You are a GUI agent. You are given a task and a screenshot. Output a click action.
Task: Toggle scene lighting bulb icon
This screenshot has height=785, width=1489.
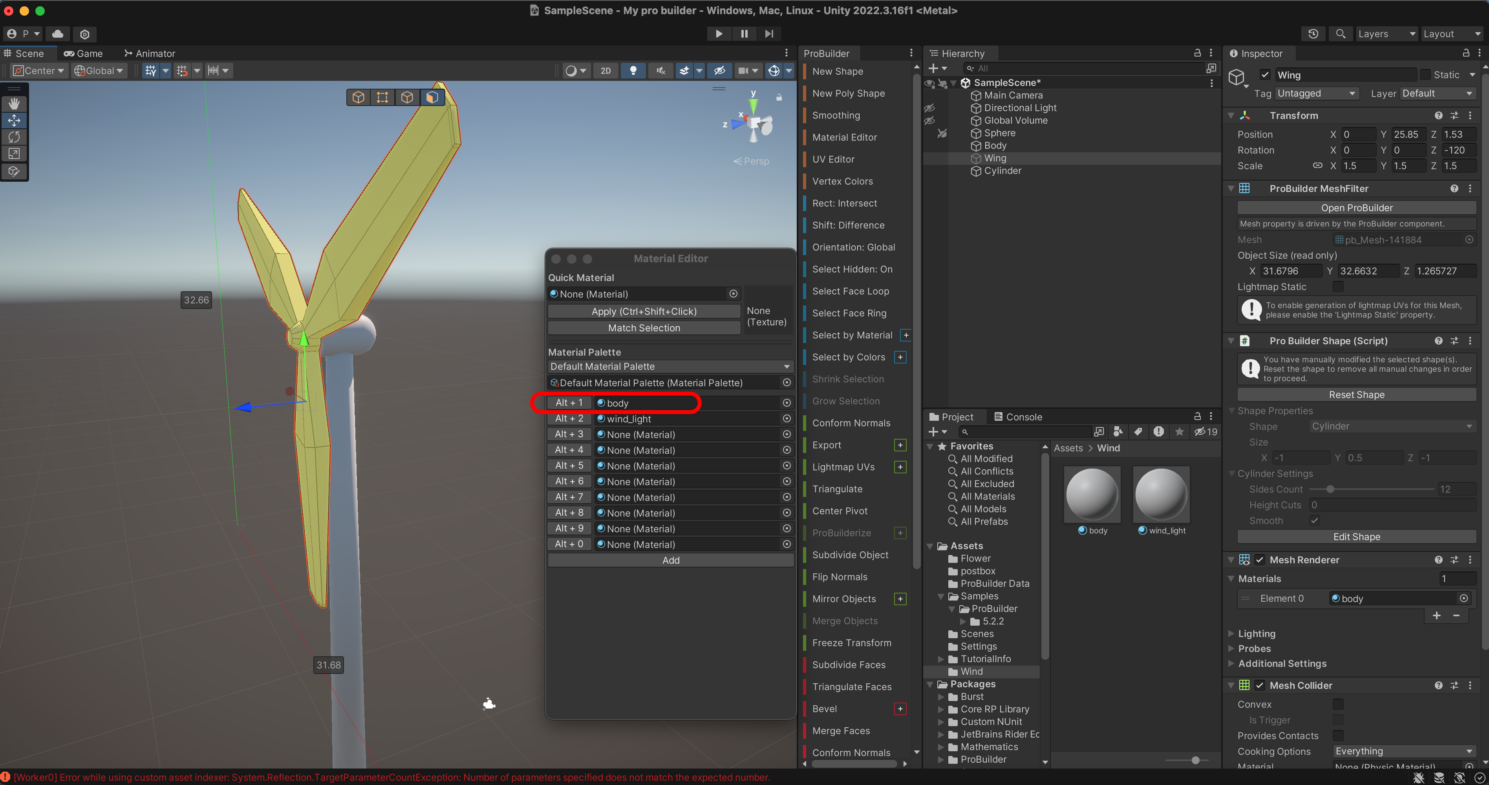tap(633, 71)
